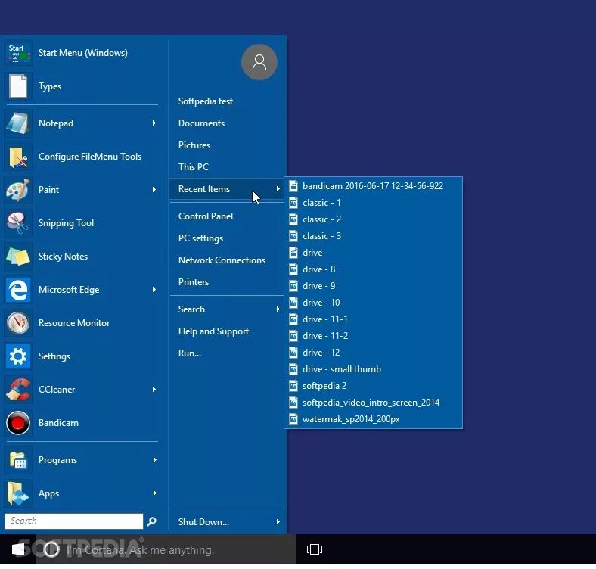This screenshot has height=569, width=596.
Task: Expand the Notepad submenu arrow
Action: [154, 123]
